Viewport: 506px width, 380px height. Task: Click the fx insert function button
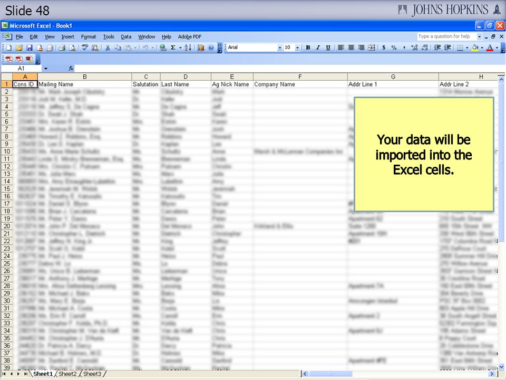tap(71, 69)
